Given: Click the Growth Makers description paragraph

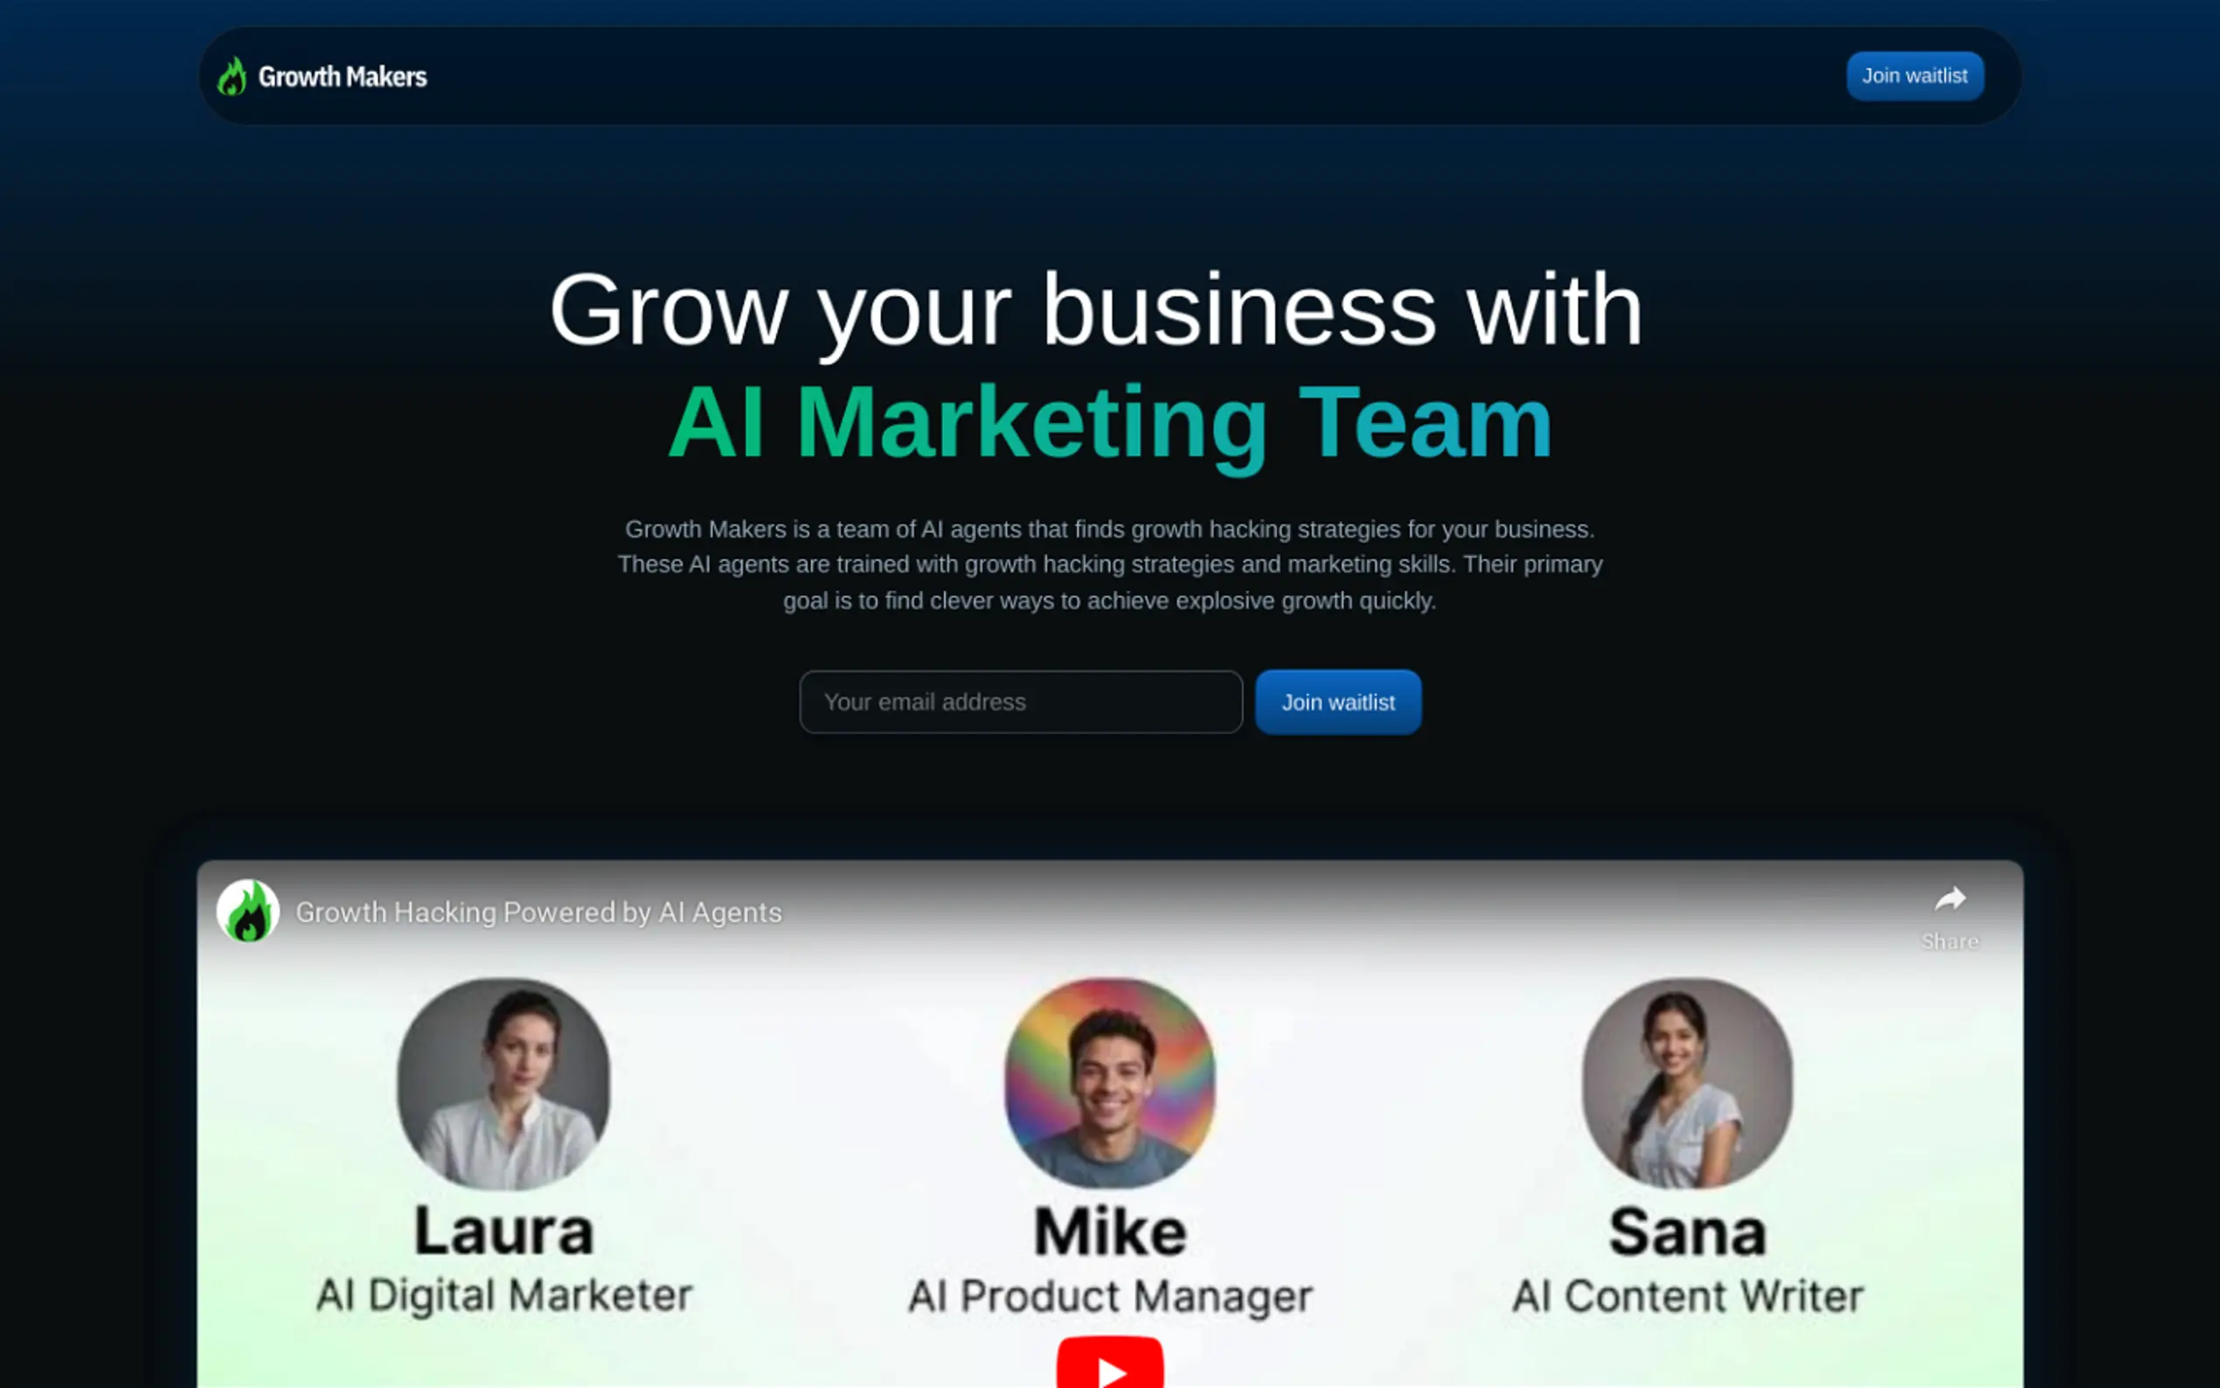Looking at the screenshot, I should (x=1109, y=565).
